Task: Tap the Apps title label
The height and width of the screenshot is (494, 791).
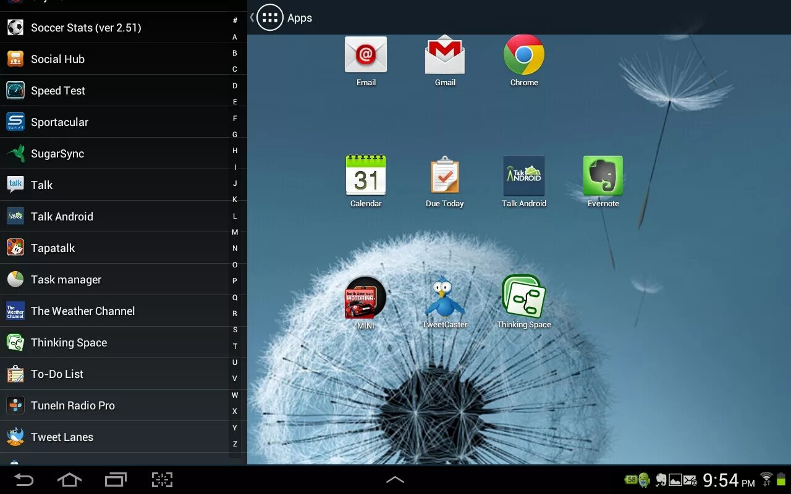Action: coord(300,18)
